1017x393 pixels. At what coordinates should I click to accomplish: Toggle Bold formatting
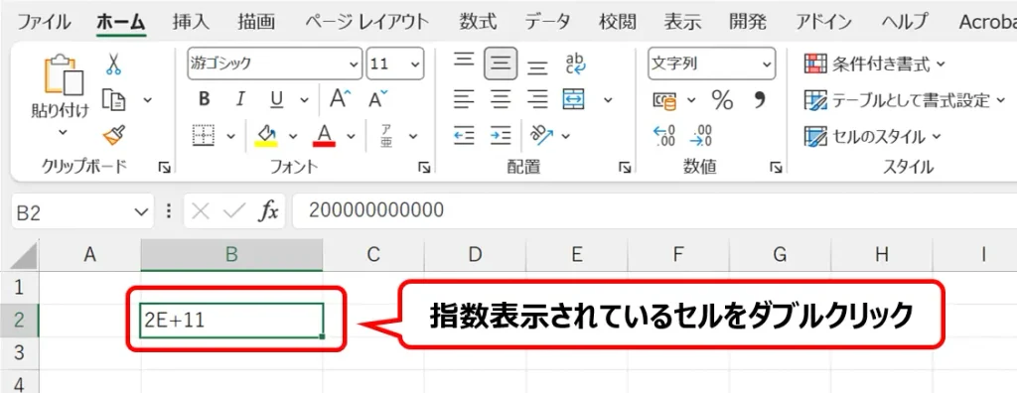[205, 99]
